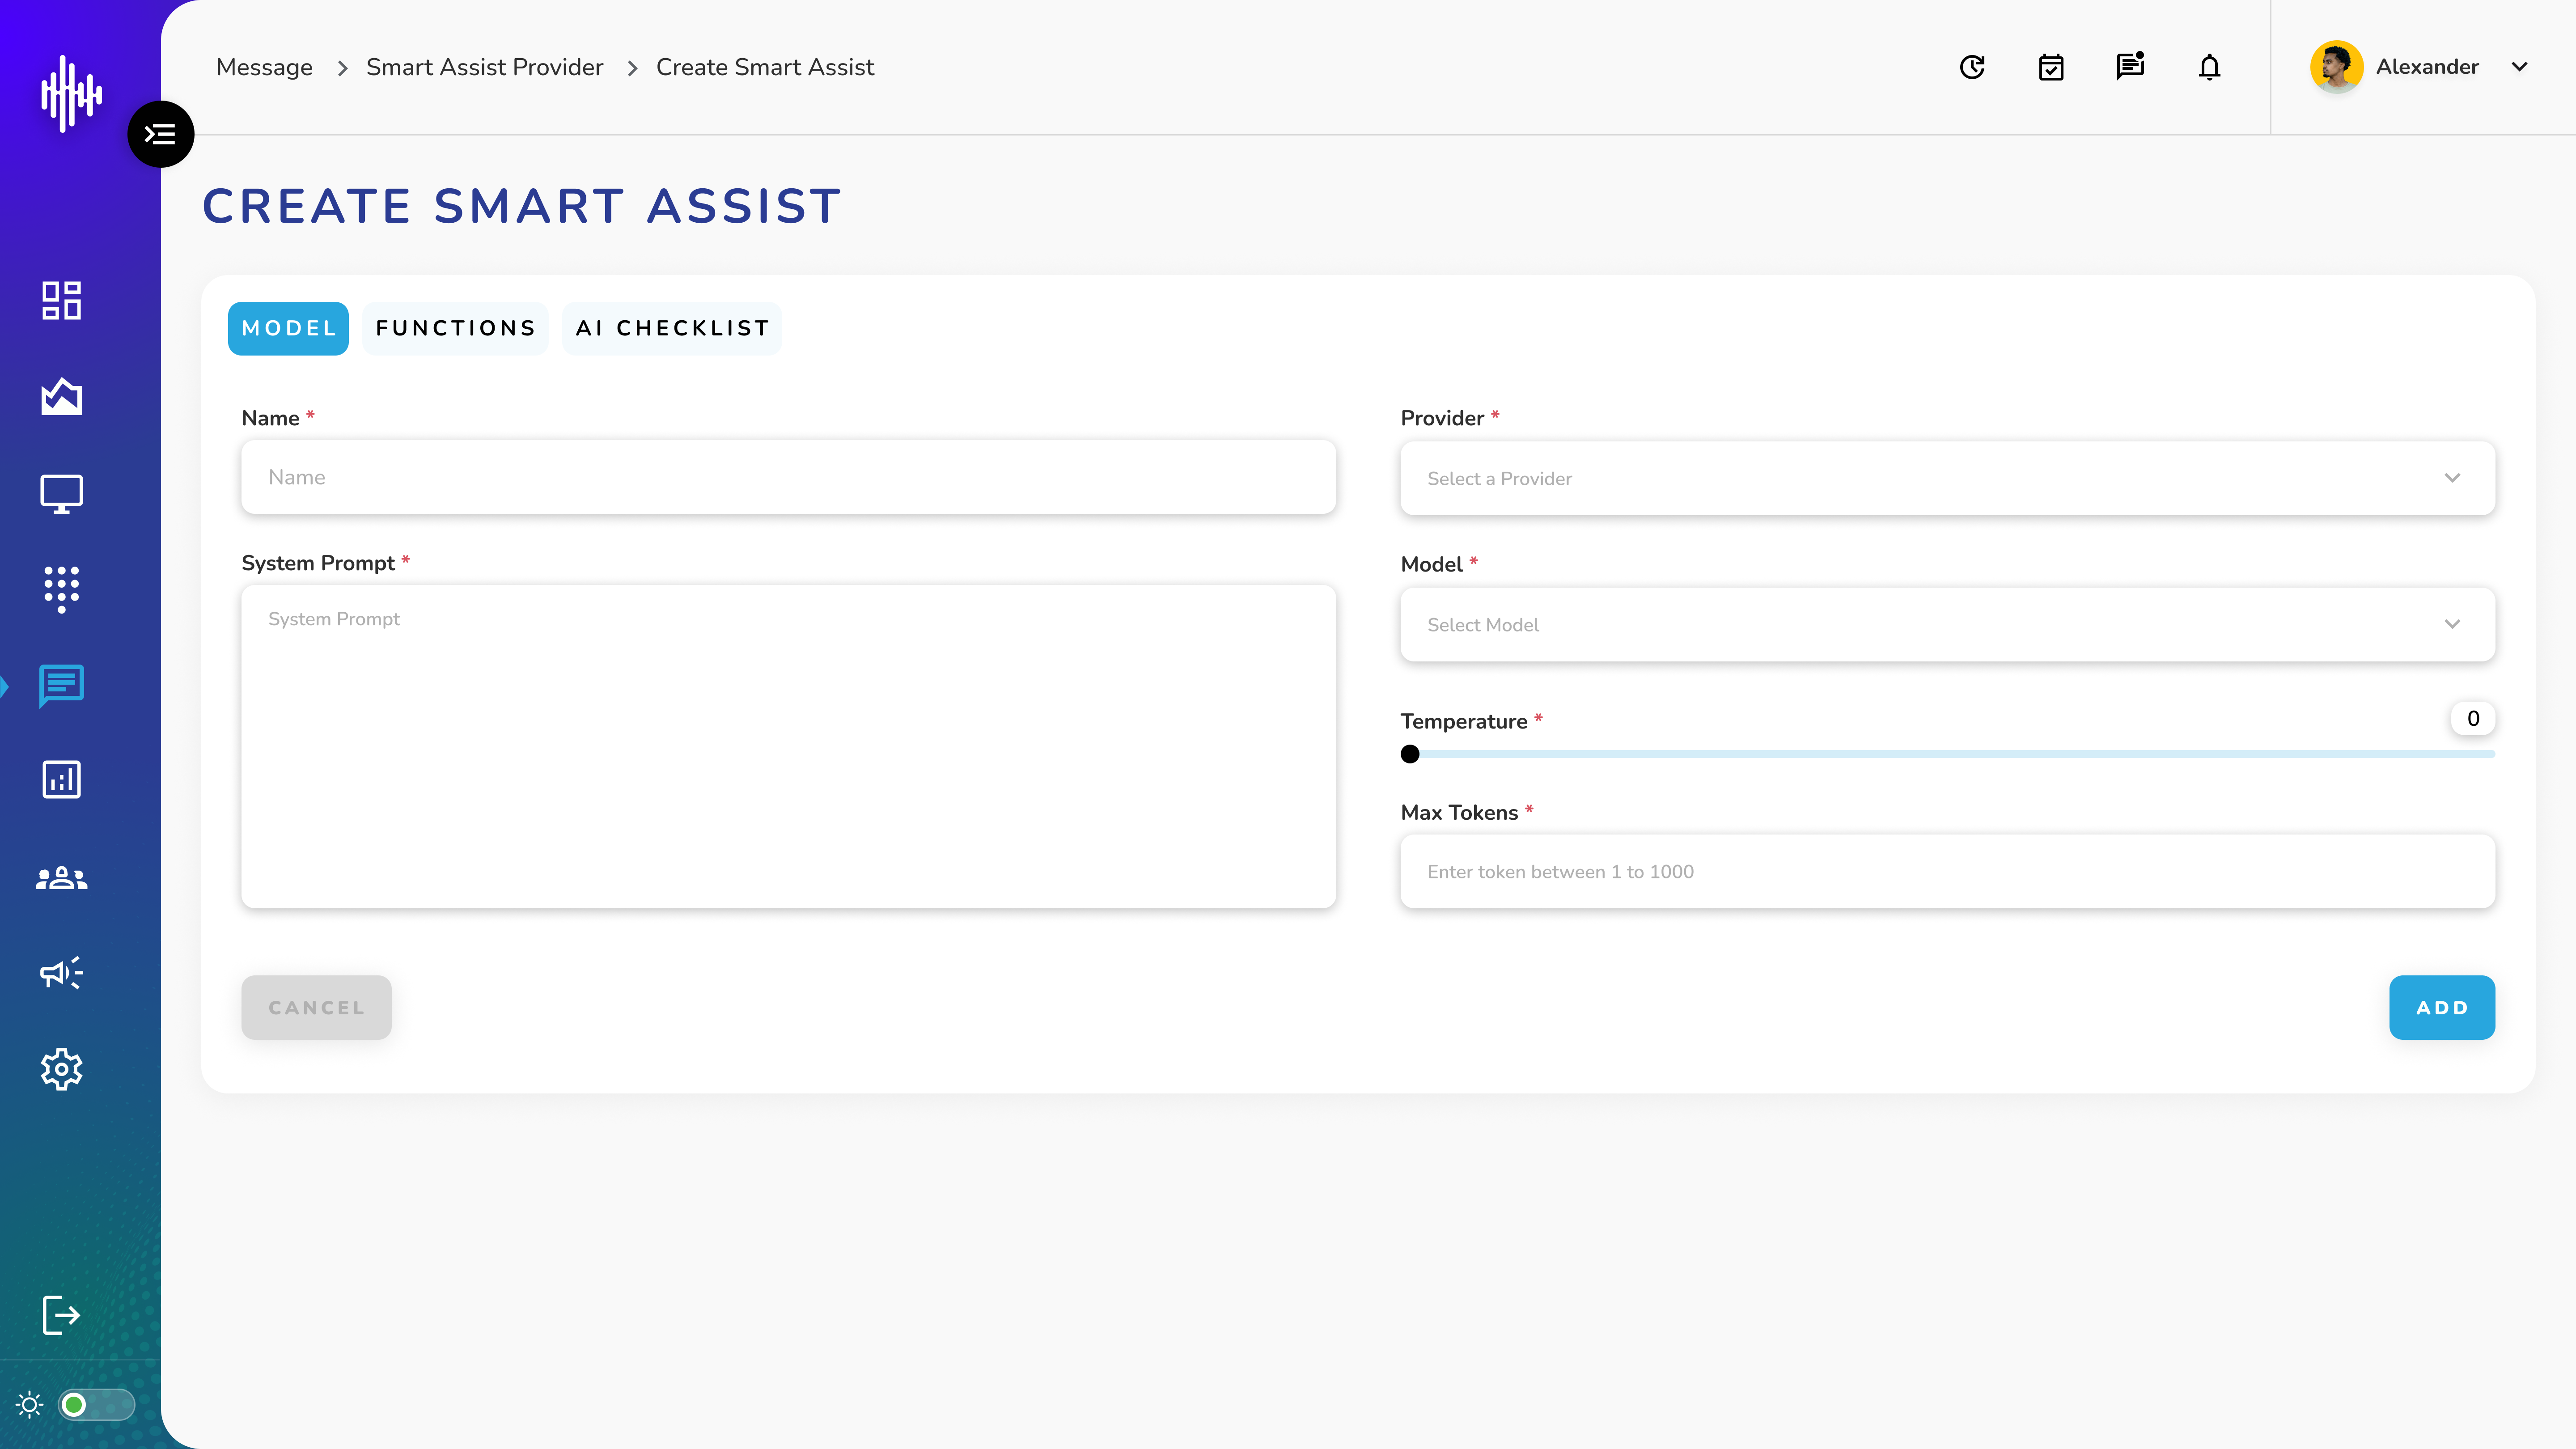
Task: Open the Select a Provider dropdown
Action: point(1947,478)
